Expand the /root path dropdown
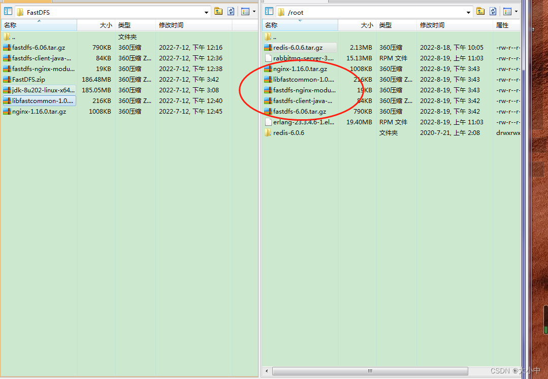 [x=468, y=13]
